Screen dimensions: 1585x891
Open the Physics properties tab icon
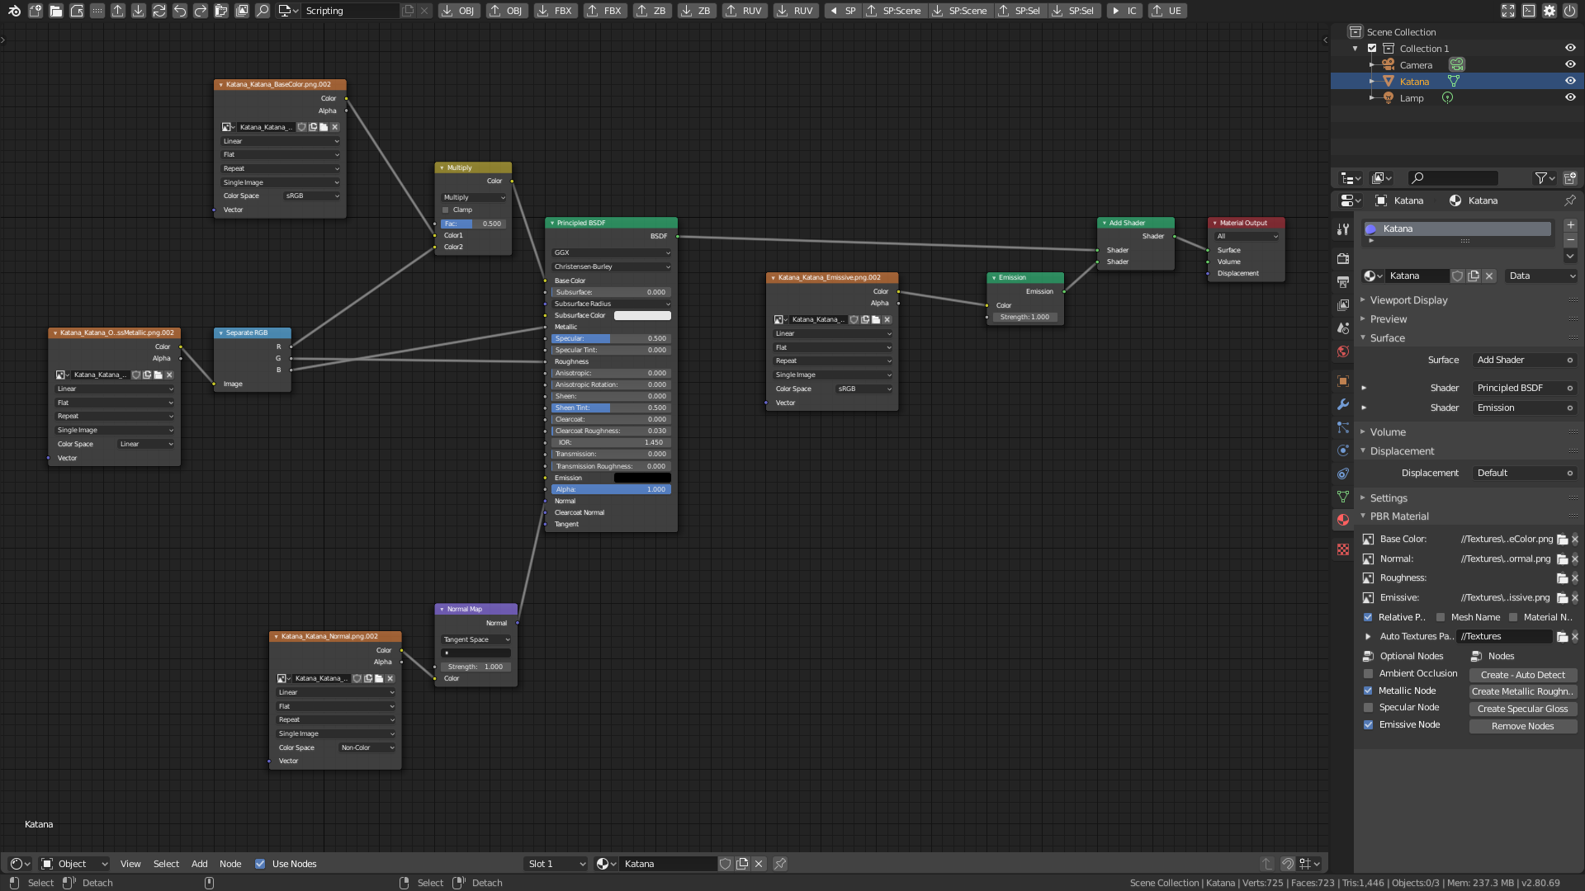tap(1343, 450)
